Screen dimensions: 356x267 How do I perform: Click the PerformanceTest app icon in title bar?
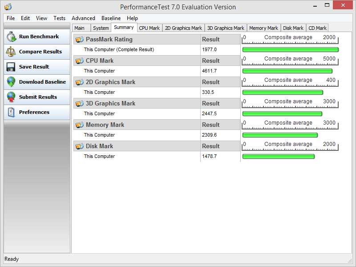[x=8, y=7]
